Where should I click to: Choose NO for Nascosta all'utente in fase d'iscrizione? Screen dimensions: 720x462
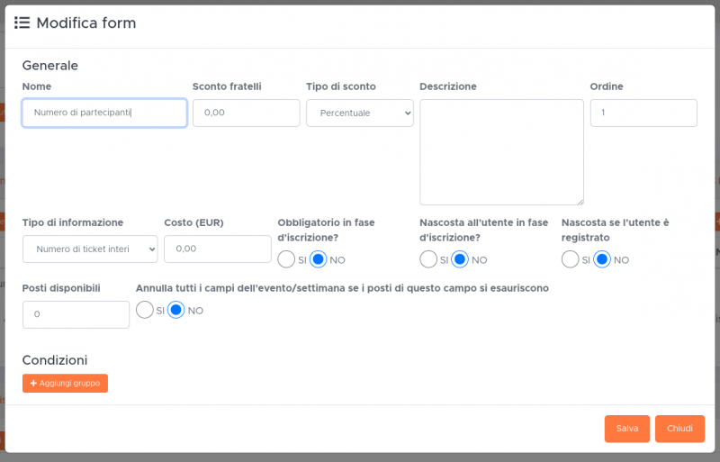460,259
